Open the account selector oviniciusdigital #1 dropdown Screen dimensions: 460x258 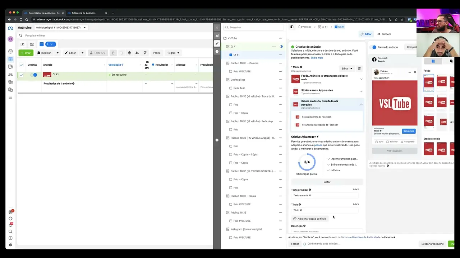(x=61, y=28)
